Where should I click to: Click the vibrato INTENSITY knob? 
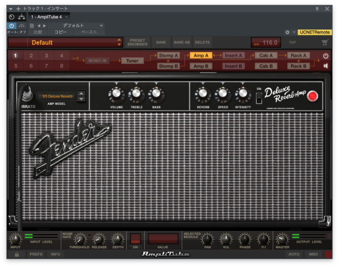[243, 94]
